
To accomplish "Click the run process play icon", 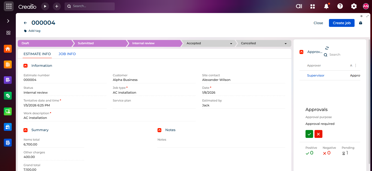I will click(45, 6).
